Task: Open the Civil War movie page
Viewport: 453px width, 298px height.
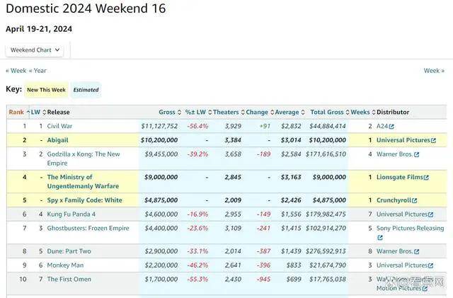Action: (59, 126)
